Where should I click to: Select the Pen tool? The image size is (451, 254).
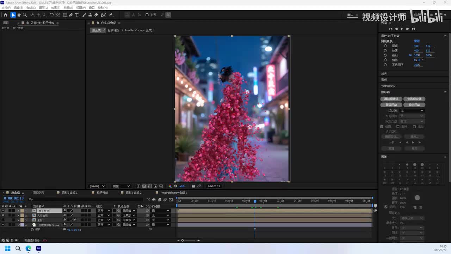(x=71, y=15)
